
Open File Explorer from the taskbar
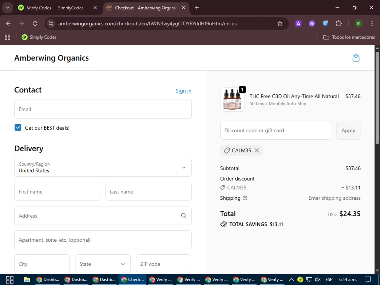click(27, 280)
